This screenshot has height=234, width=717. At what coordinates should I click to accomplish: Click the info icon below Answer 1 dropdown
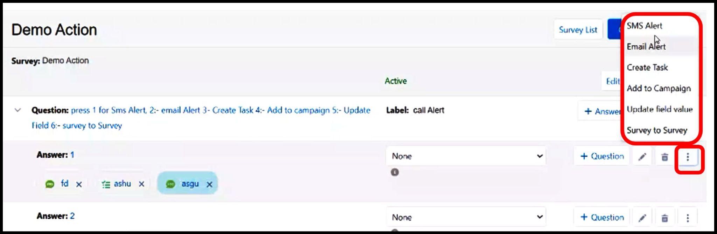pyautogui.click(x=395, y=172)
